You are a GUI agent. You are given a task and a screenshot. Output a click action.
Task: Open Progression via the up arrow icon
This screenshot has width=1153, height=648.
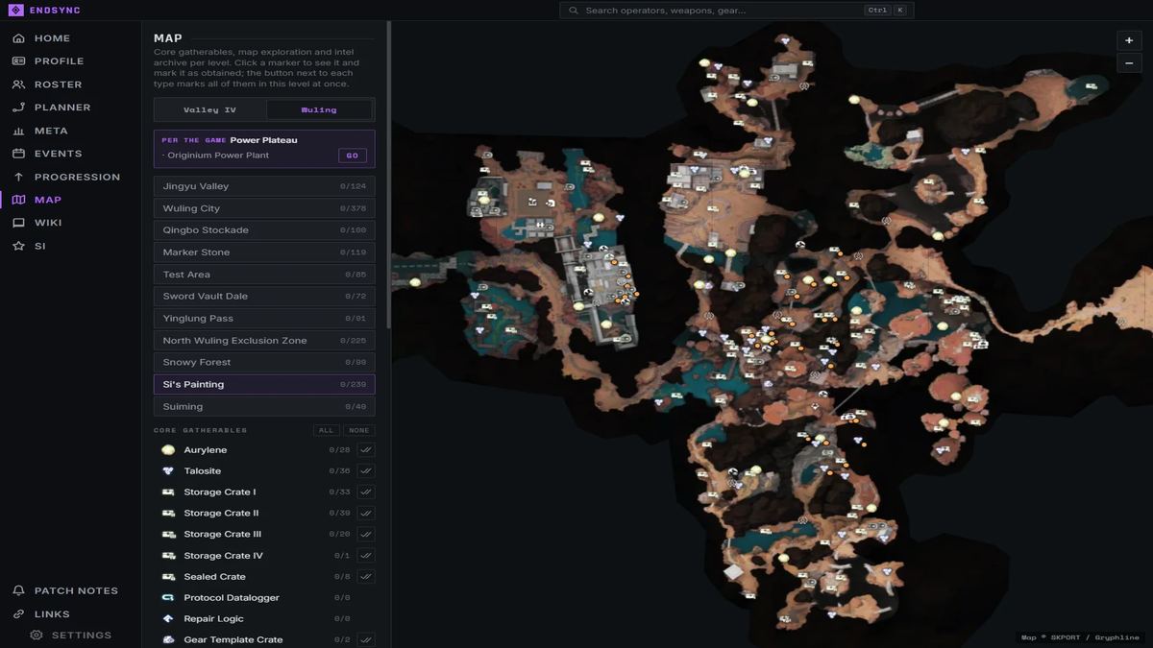[x=18, y=177]
